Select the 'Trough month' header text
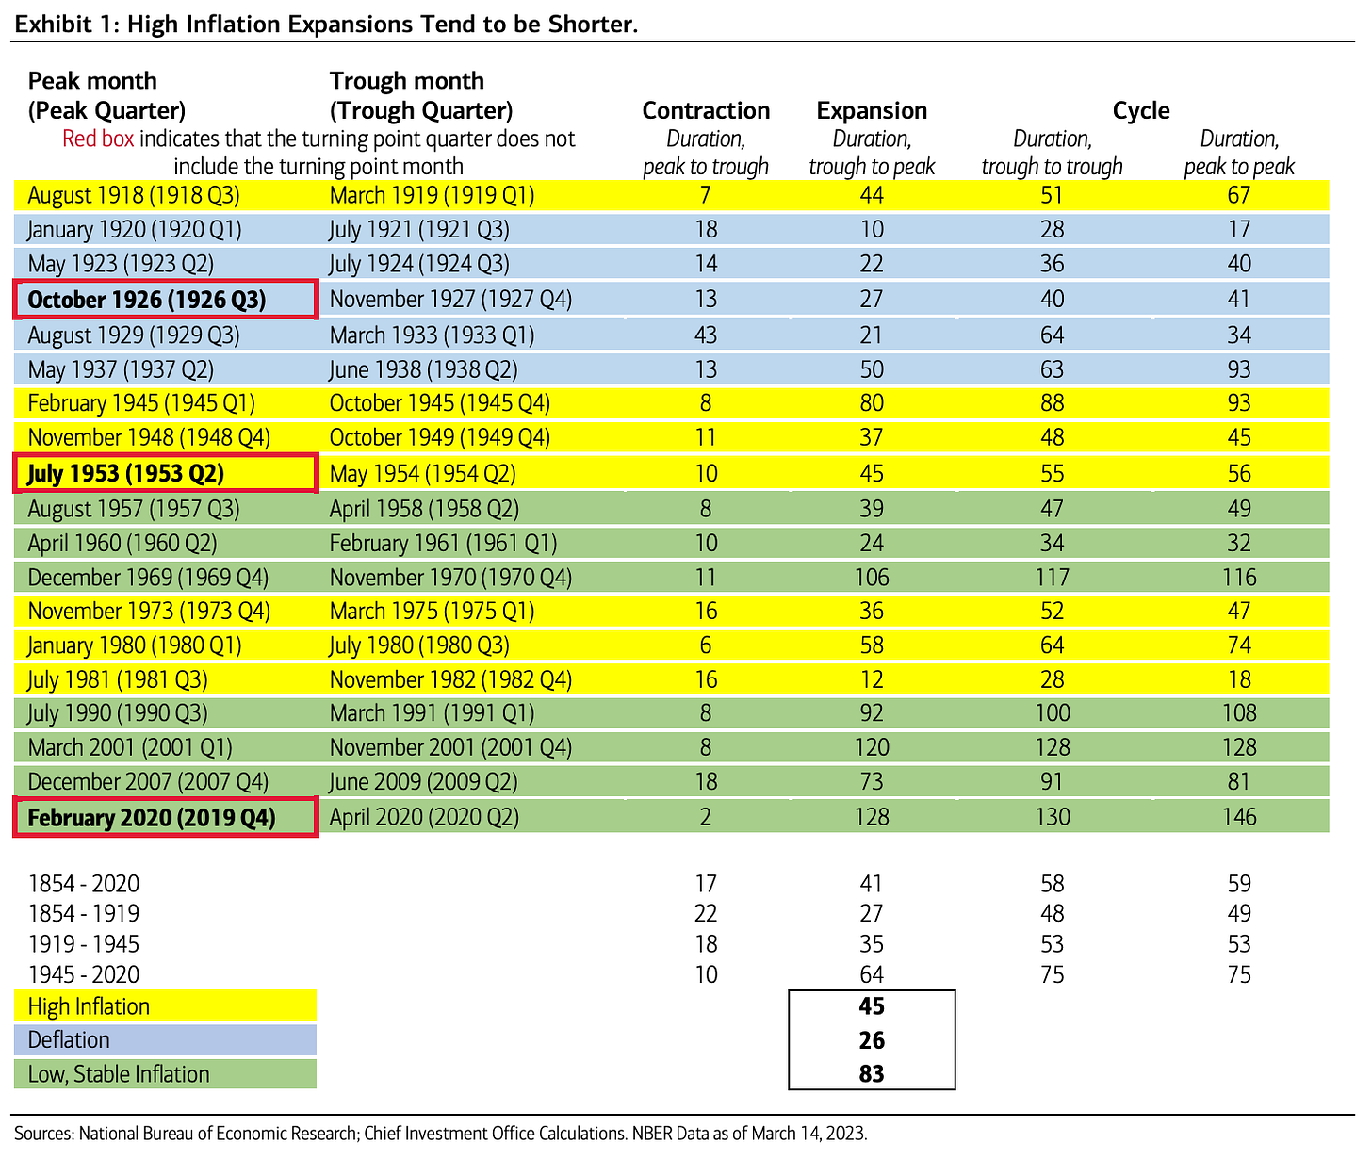This screenshot has height=1160, width=1372. [x=407, y=81]
